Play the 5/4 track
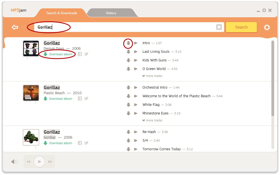The image size is (280, 175). (x=136, y=141)
